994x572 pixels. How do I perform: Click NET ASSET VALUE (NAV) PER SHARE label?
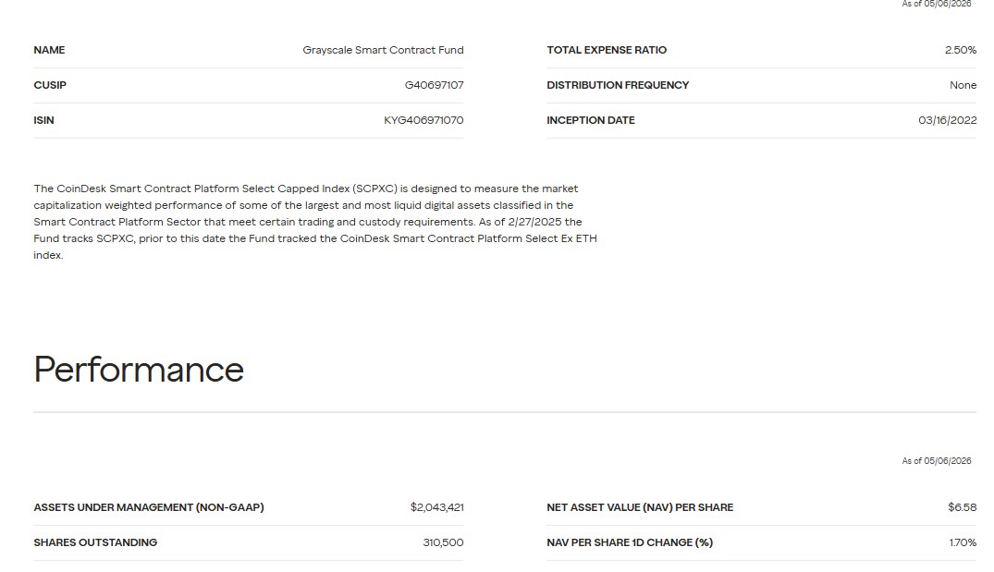pyautogui.click(x=640, y=507)
